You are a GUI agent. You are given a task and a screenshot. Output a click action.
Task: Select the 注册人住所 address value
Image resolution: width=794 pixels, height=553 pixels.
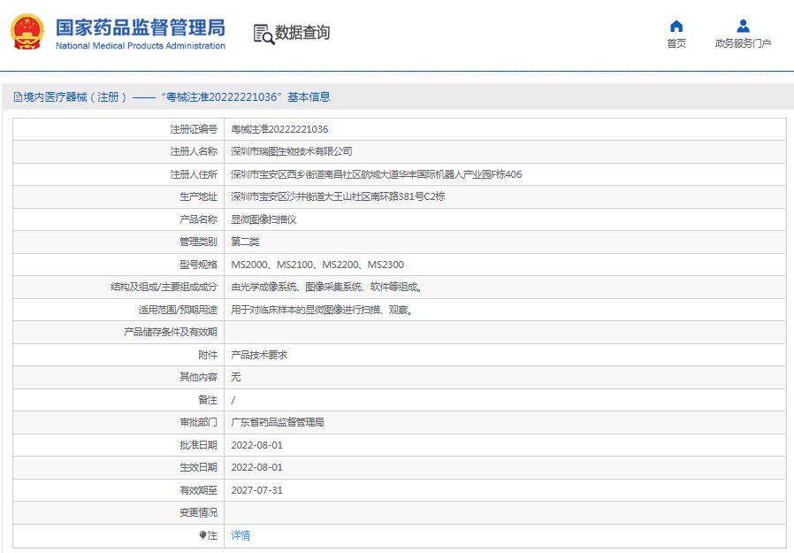pyautogui.click(x=377, y=174)
